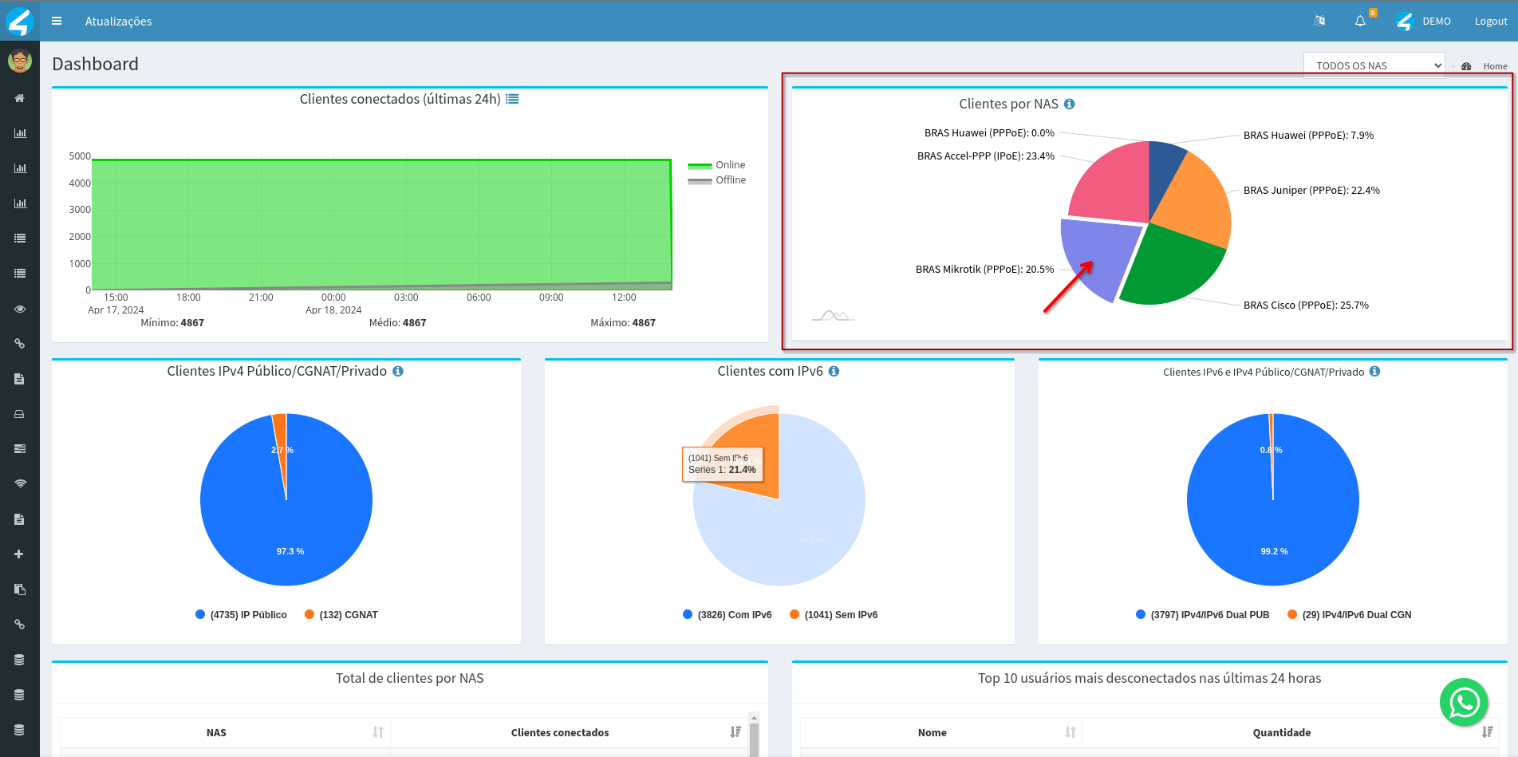This screenshot has height=757, width=1518.
Task: Open the TODOS OS NAS dropdown
Action: pyautogui.click(x=1374, y=65)
